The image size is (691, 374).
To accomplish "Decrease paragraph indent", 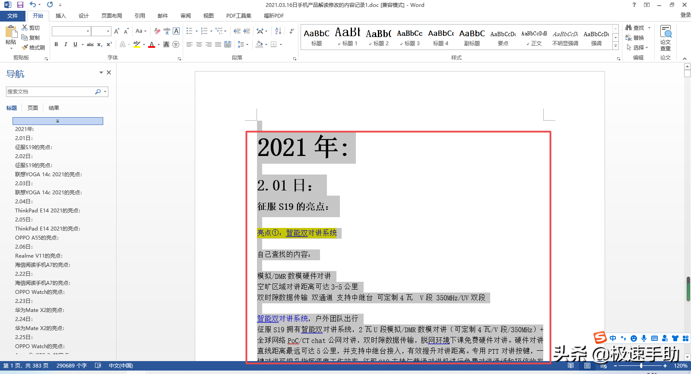I will 237,31.
